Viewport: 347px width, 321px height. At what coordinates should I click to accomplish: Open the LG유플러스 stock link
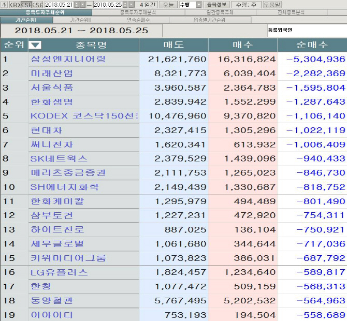(59, 272)
